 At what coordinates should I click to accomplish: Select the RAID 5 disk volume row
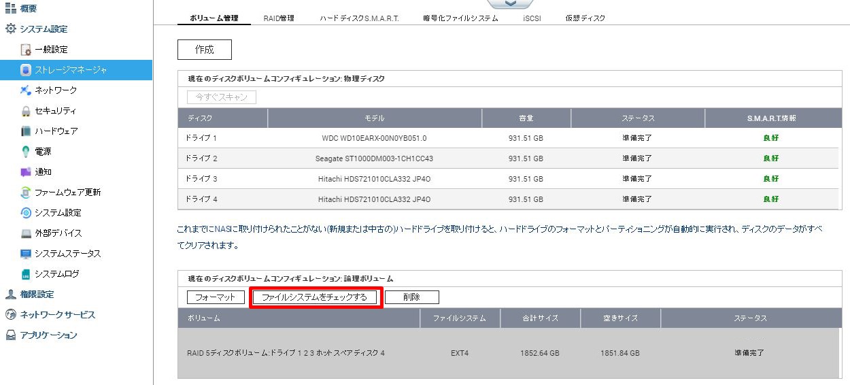[x=508, y=353]
